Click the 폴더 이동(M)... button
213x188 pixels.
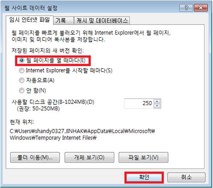(x=35, y=157)
